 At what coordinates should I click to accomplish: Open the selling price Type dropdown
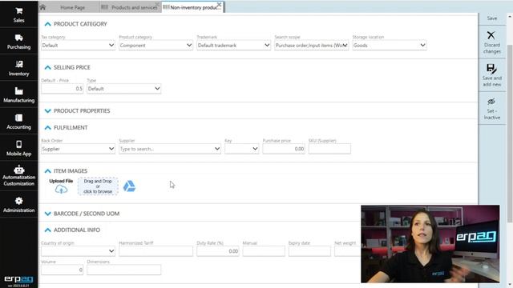[x=123, y=89]
